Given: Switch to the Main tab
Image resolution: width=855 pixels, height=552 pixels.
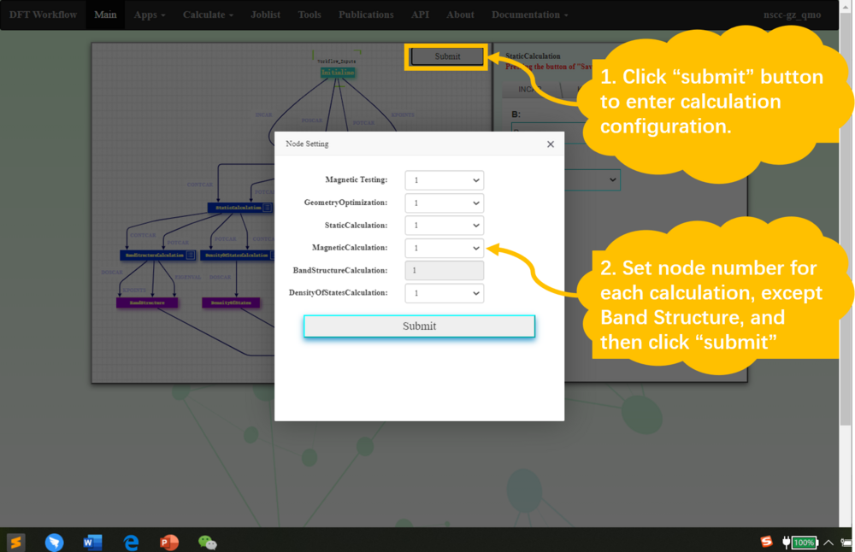Looking at the screenshot, I should pyautogui.click(x=104, y=15).
